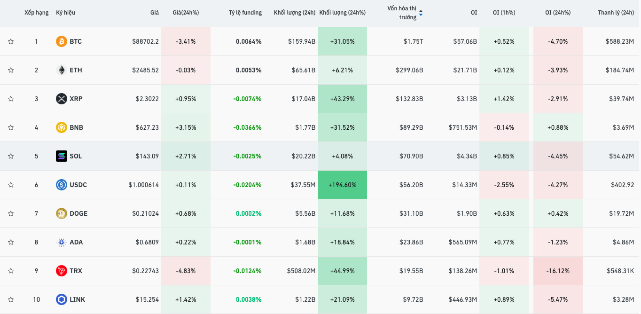Click the Ethereum logo icon
Image resolution: width=641 pixels, height=314 pixels.
click(62, 70)
